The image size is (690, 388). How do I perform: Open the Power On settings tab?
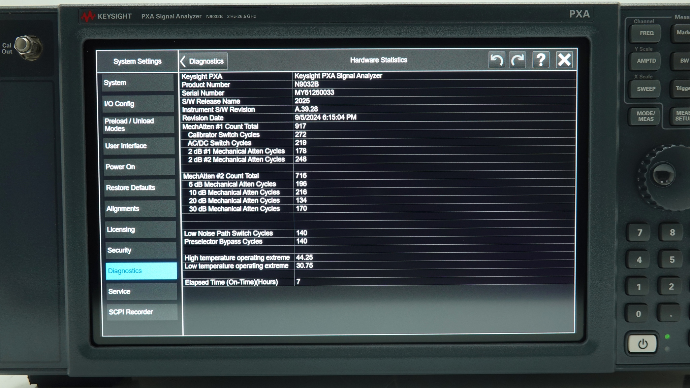pyautogui.click(x=139, y=167)
